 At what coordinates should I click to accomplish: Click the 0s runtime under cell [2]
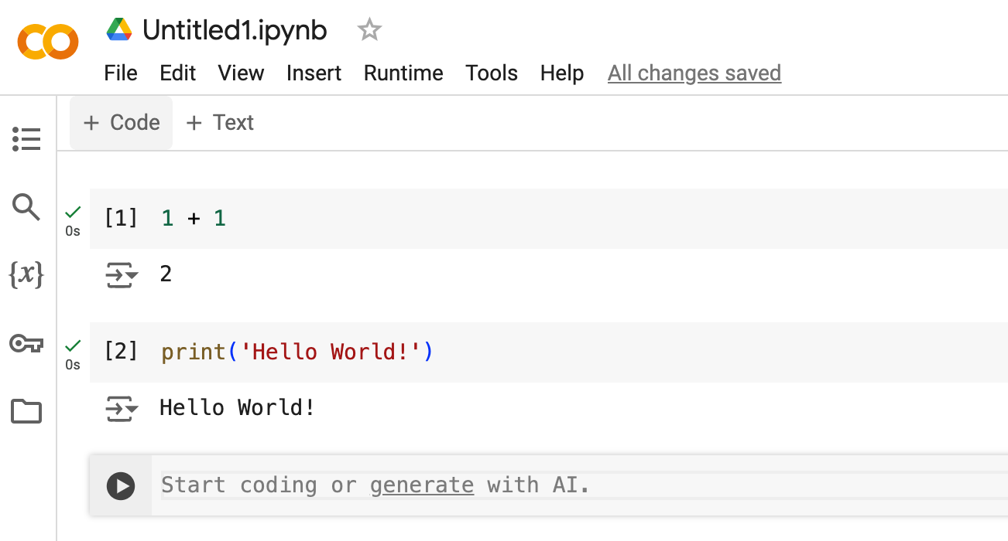point(73,365)
